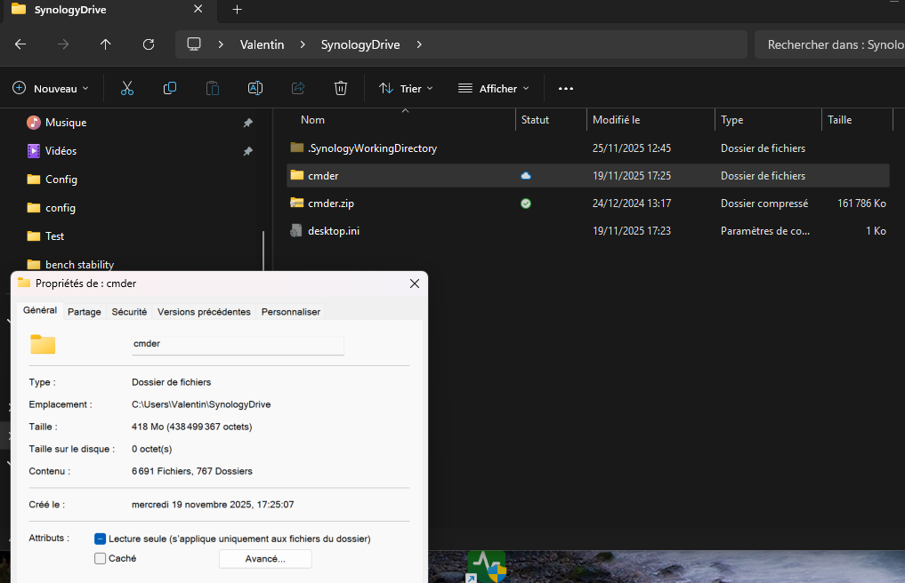Click the Rename icon in toolbar
905x583 pixels.
pyautogui.click(x=255, y=88)
